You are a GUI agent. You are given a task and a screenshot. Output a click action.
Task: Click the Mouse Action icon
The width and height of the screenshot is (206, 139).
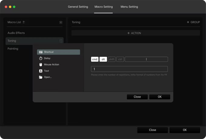pos(41,65)
